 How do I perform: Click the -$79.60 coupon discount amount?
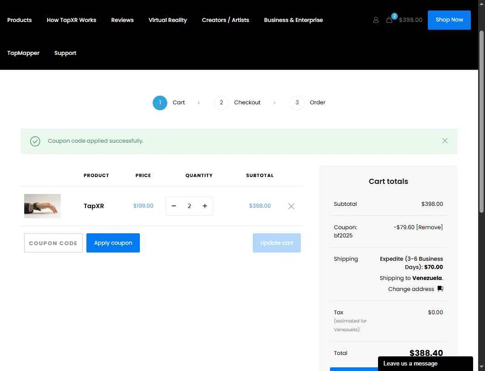pos(404,227)
